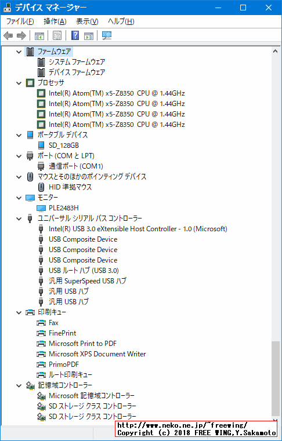
Task: Click the ポータブル デバイス category icon
Action: tap(30, 135)
